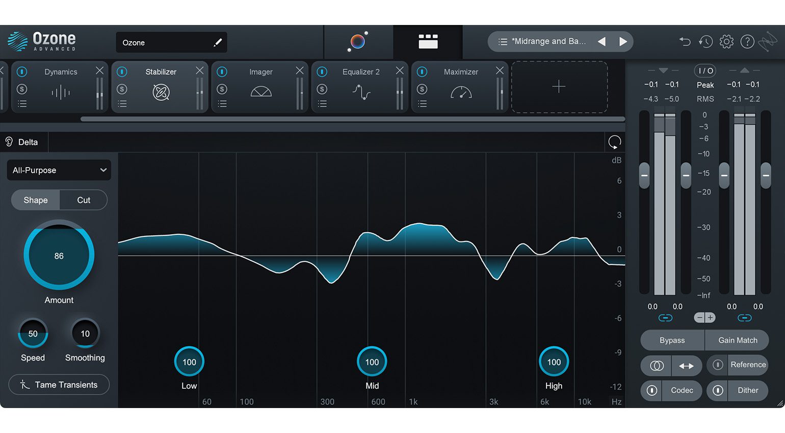Toggle power on the Stabilizer module
The width and height of the screenshot is (785, 433).
122,72
